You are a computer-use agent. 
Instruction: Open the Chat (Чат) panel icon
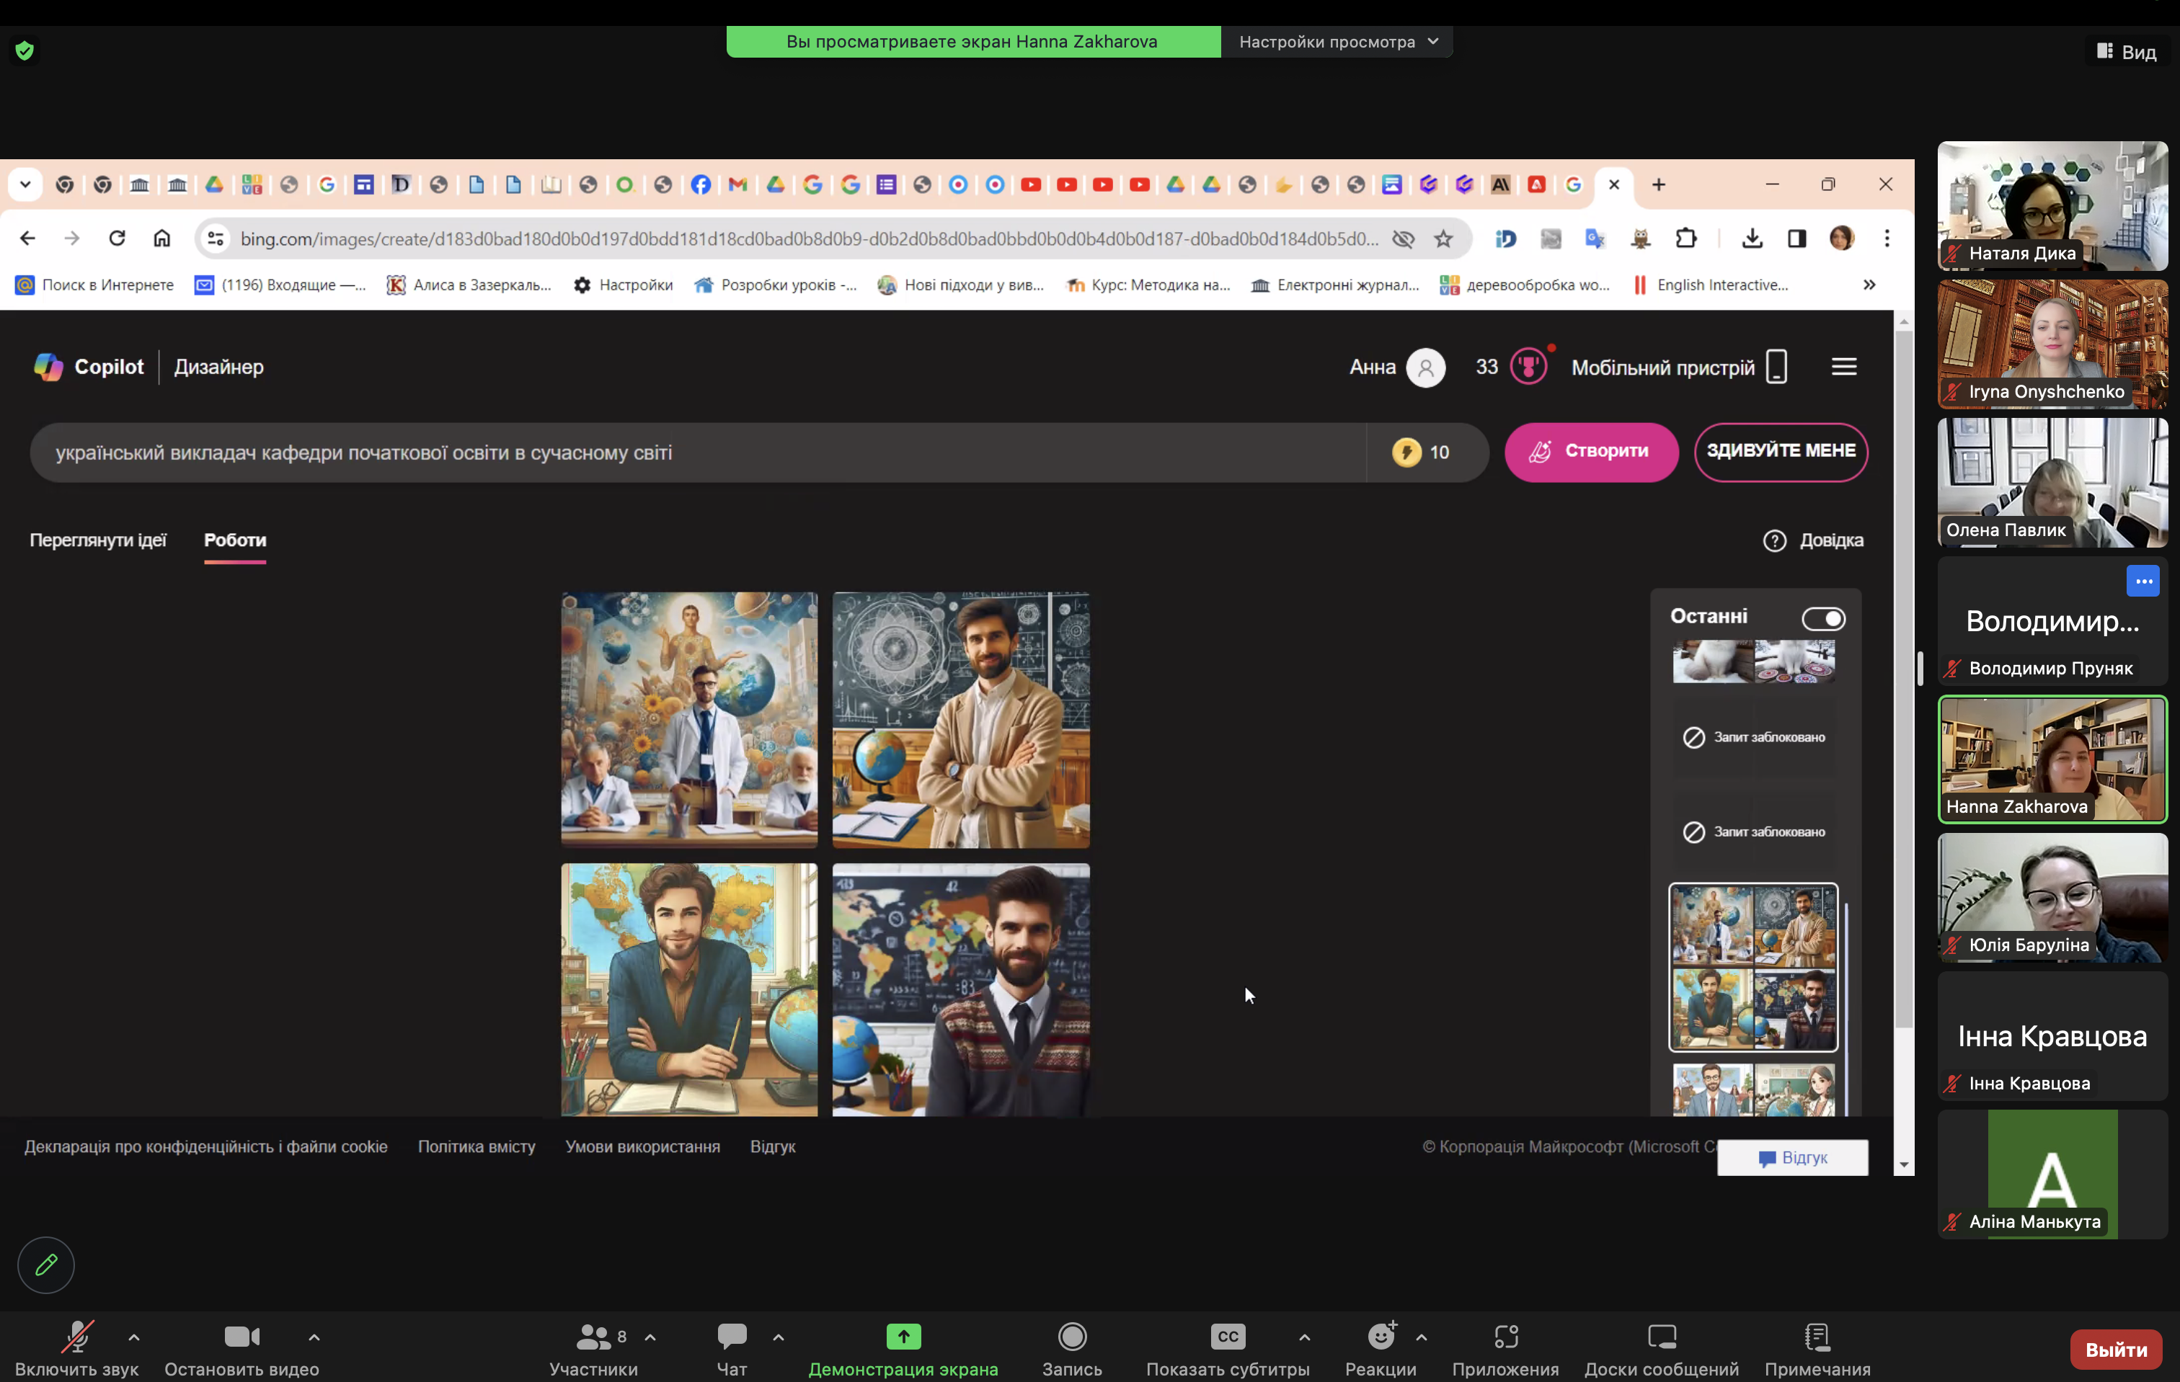click(732, 1337)
